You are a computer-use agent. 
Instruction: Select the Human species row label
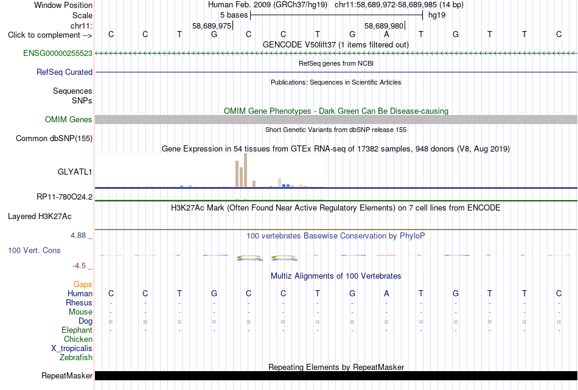coord(80,293)
